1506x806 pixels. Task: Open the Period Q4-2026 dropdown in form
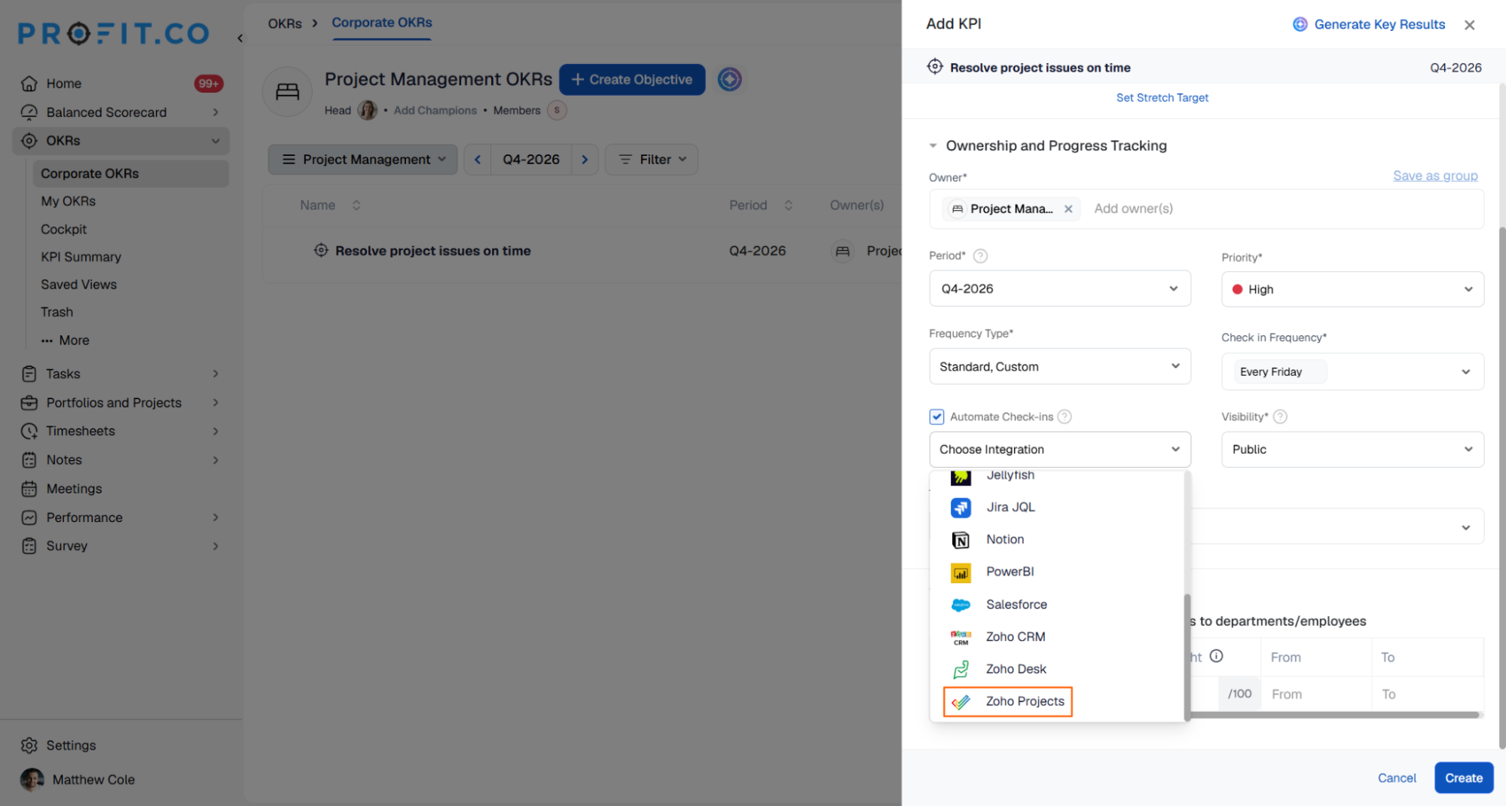[x=1060, y=289]
